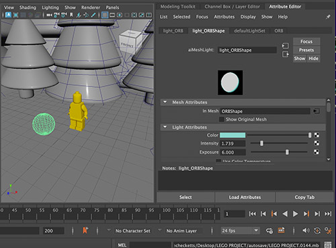Toggle the viewport grid icon
This screenshot has width=336, height=248.
(x=105, y=15)
